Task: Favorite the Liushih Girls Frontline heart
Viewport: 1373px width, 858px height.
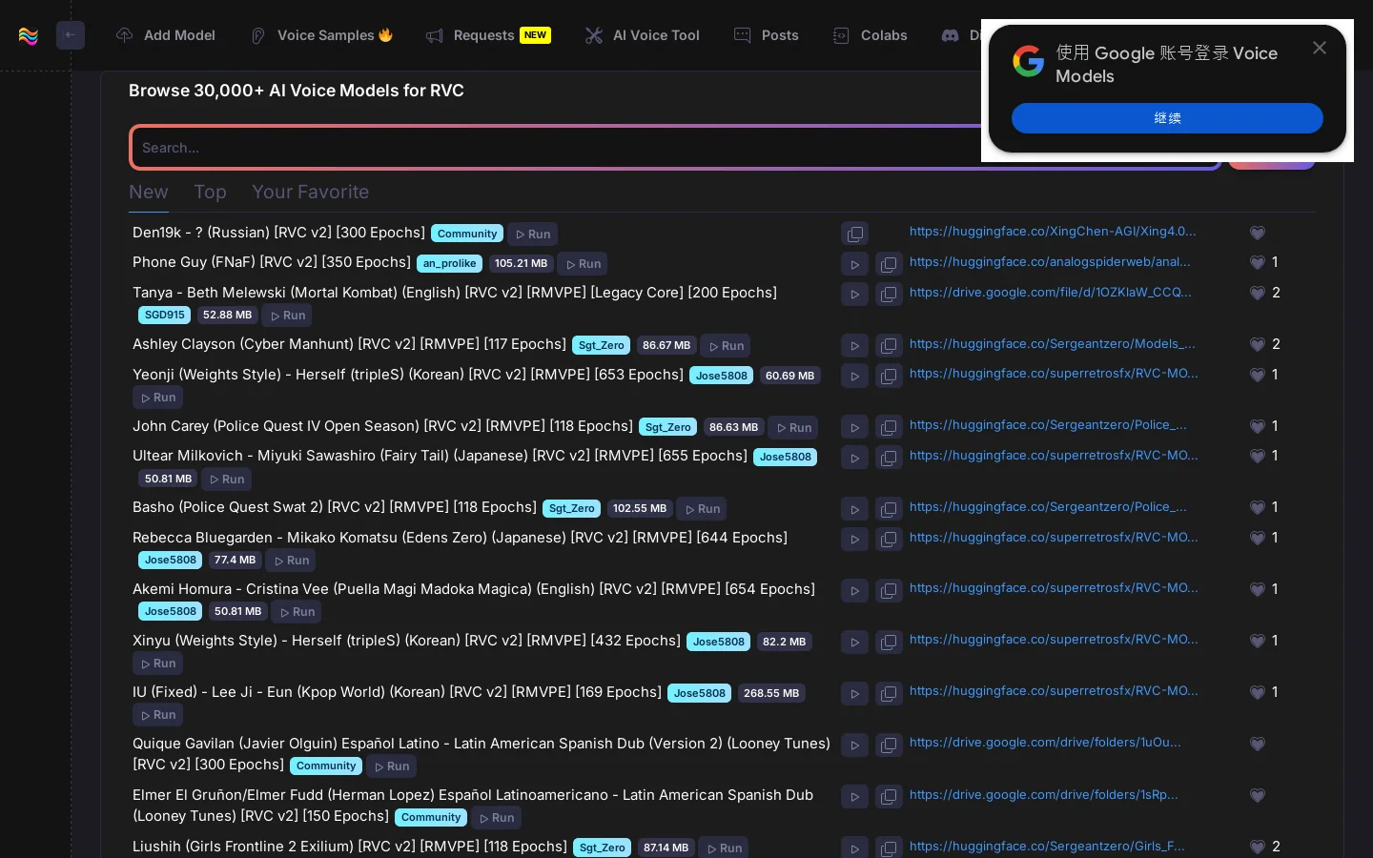Action: pyautogui.click(x=1257, y=847)
